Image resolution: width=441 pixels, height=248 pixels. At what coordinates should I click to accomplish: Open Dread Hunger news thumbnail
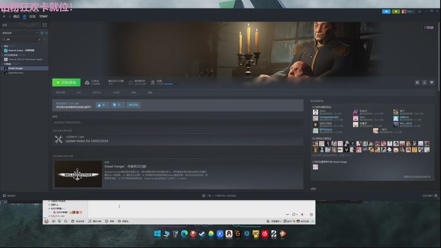[78, 174]
